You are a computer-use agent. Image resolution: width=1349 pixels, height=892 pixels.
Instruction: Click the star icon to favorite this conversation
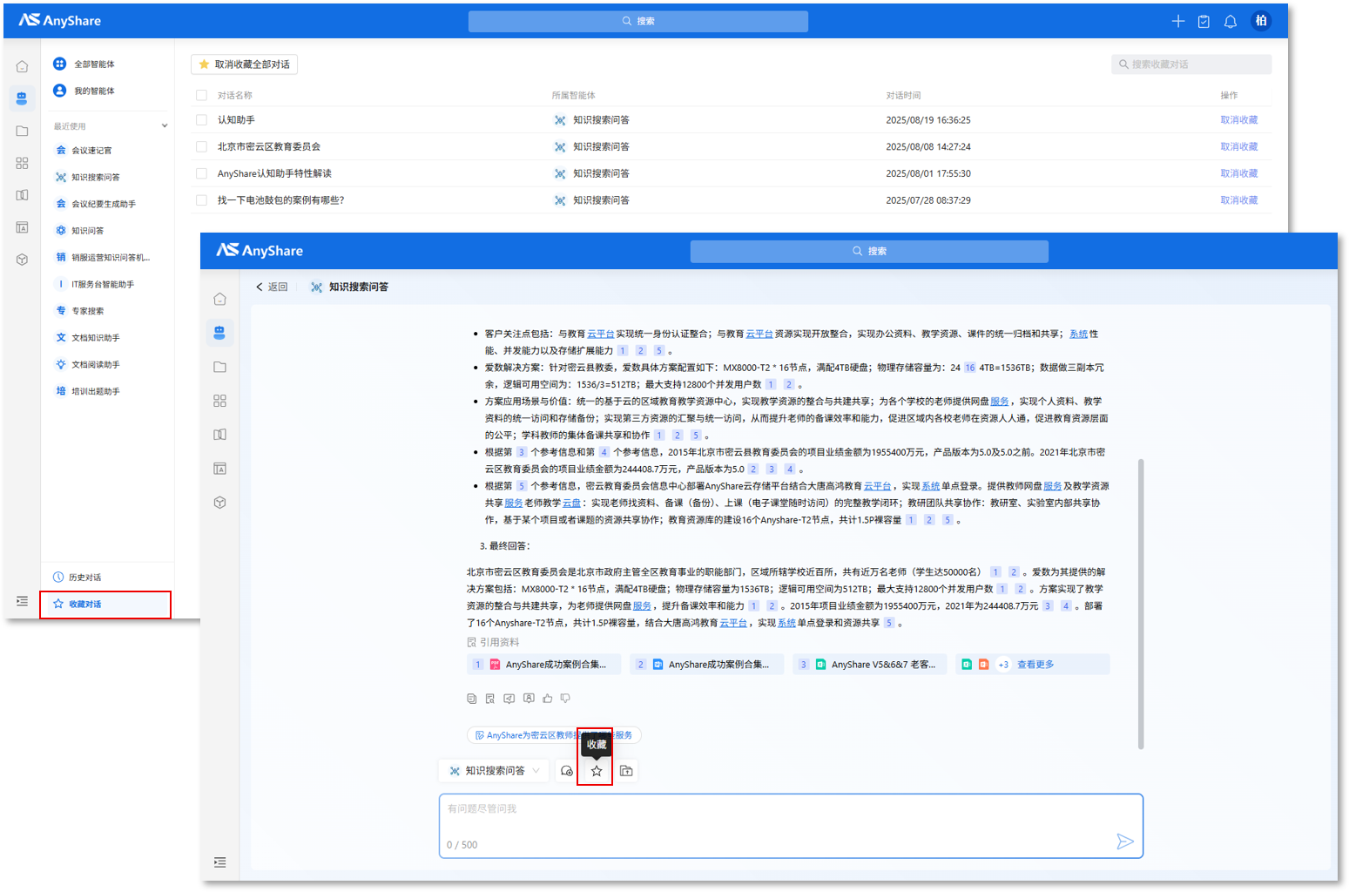point(597,771)
